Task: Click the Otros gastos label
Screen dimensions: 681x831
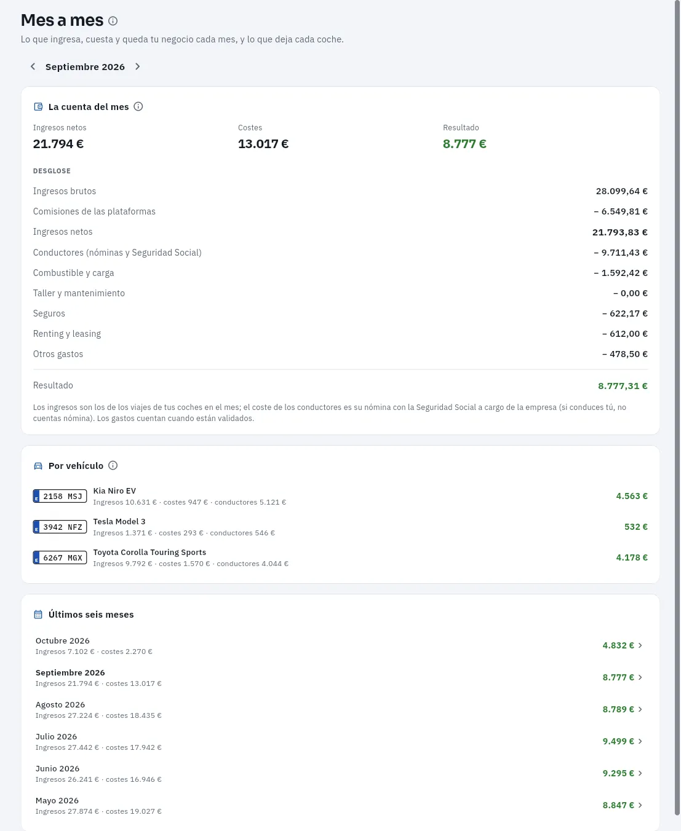Action: click(x=58, y=354)
